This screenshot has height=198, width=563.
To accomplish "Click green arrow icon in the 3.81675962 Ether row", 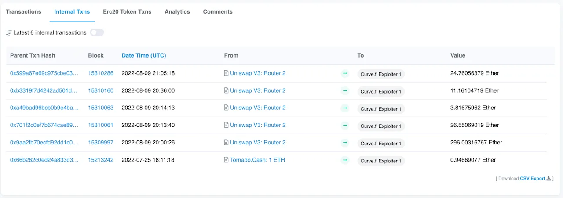I will [345, 108].
